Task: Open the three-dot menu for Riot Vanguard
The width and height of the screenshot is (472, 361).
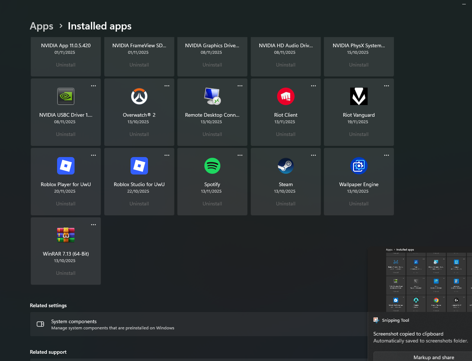Action: (x=387, y=86)
